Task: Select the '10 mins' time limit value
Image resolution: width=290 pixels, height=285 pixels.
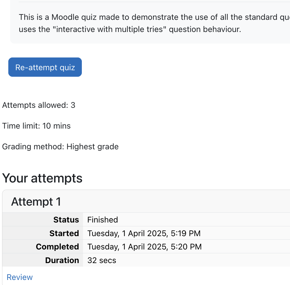Action: (56, 126)
